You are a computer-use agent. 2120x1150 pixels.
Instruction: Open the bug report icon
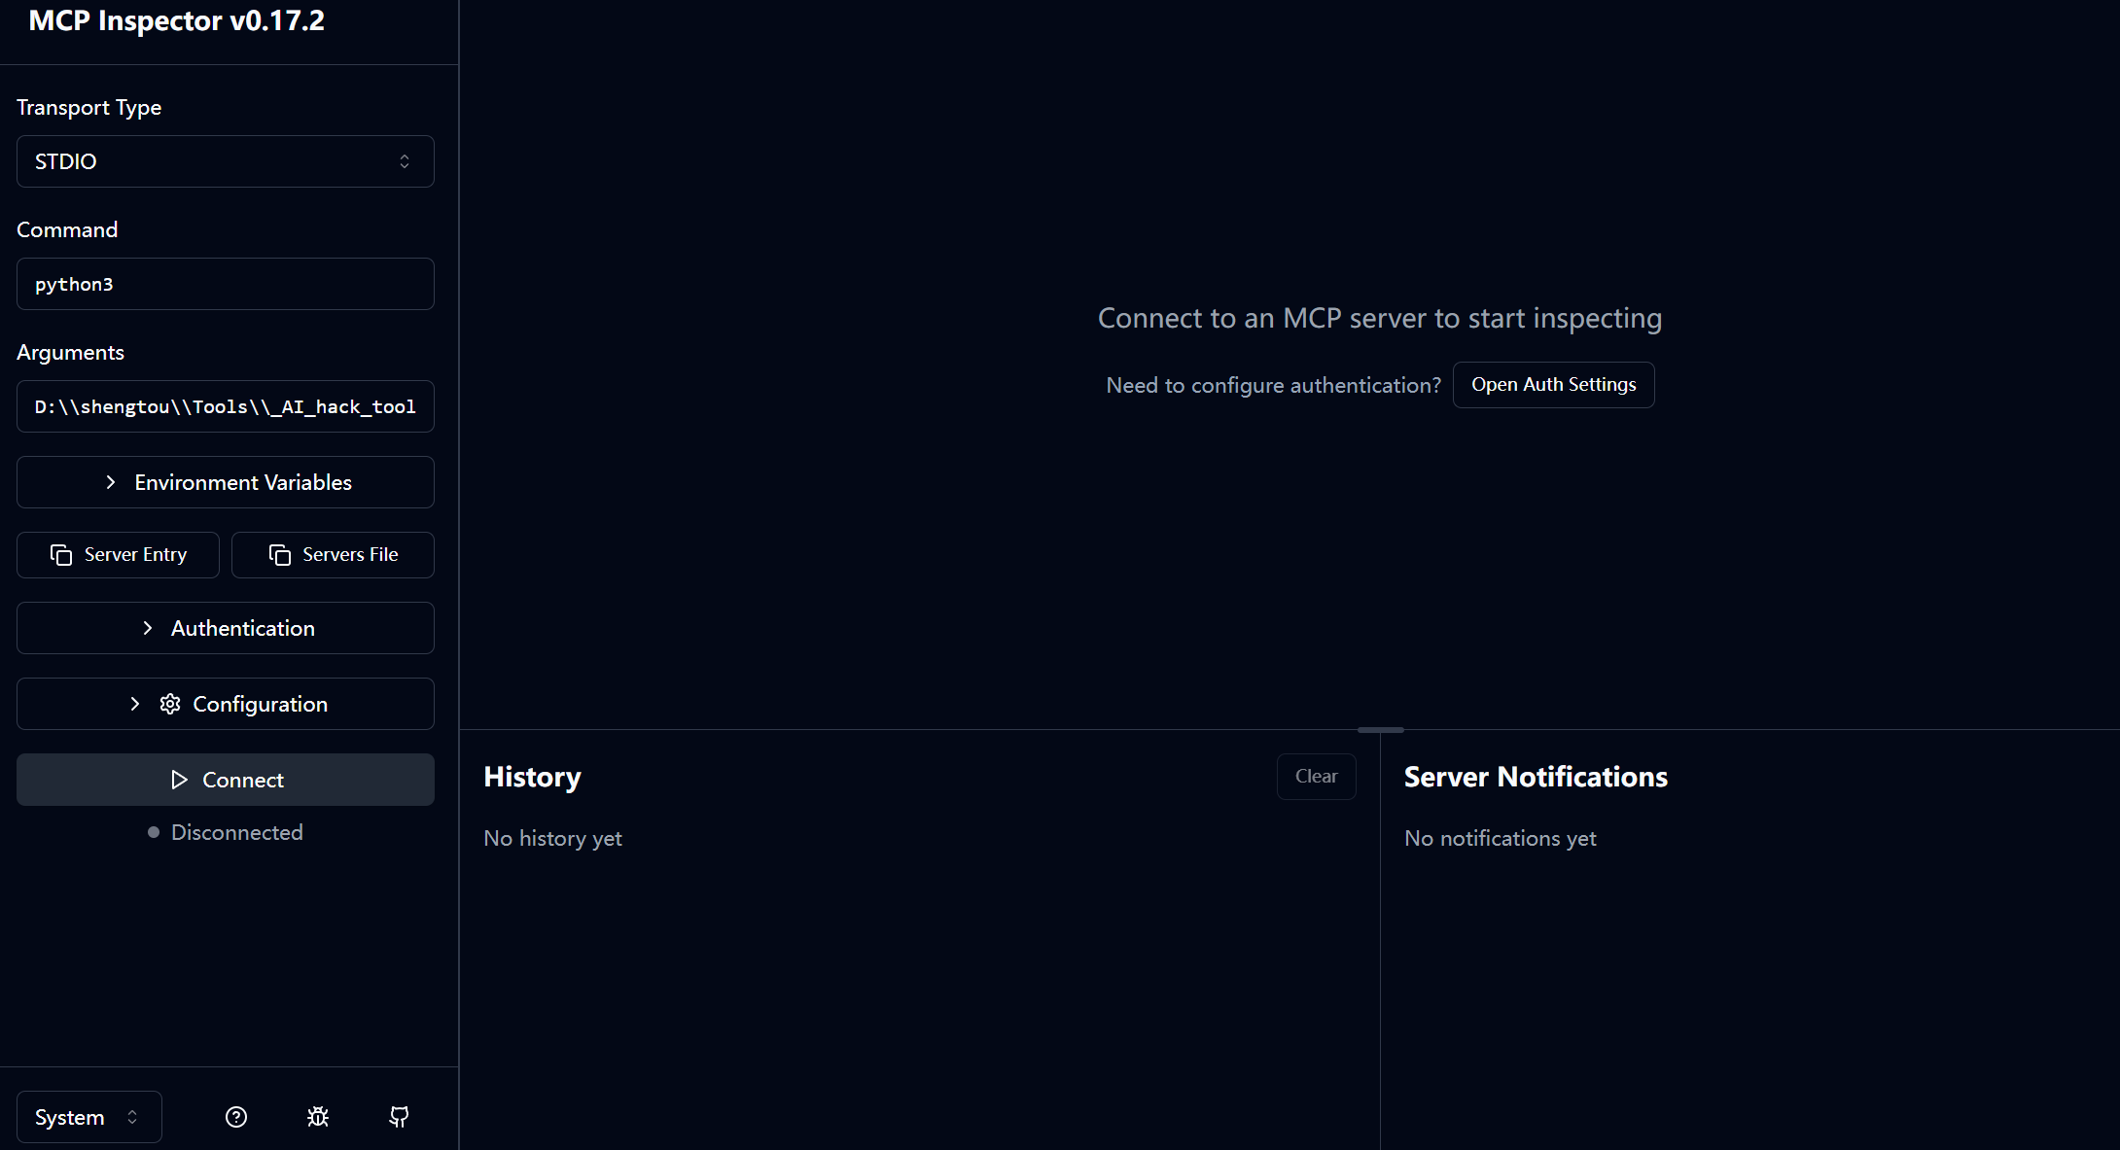[318, 1117]
